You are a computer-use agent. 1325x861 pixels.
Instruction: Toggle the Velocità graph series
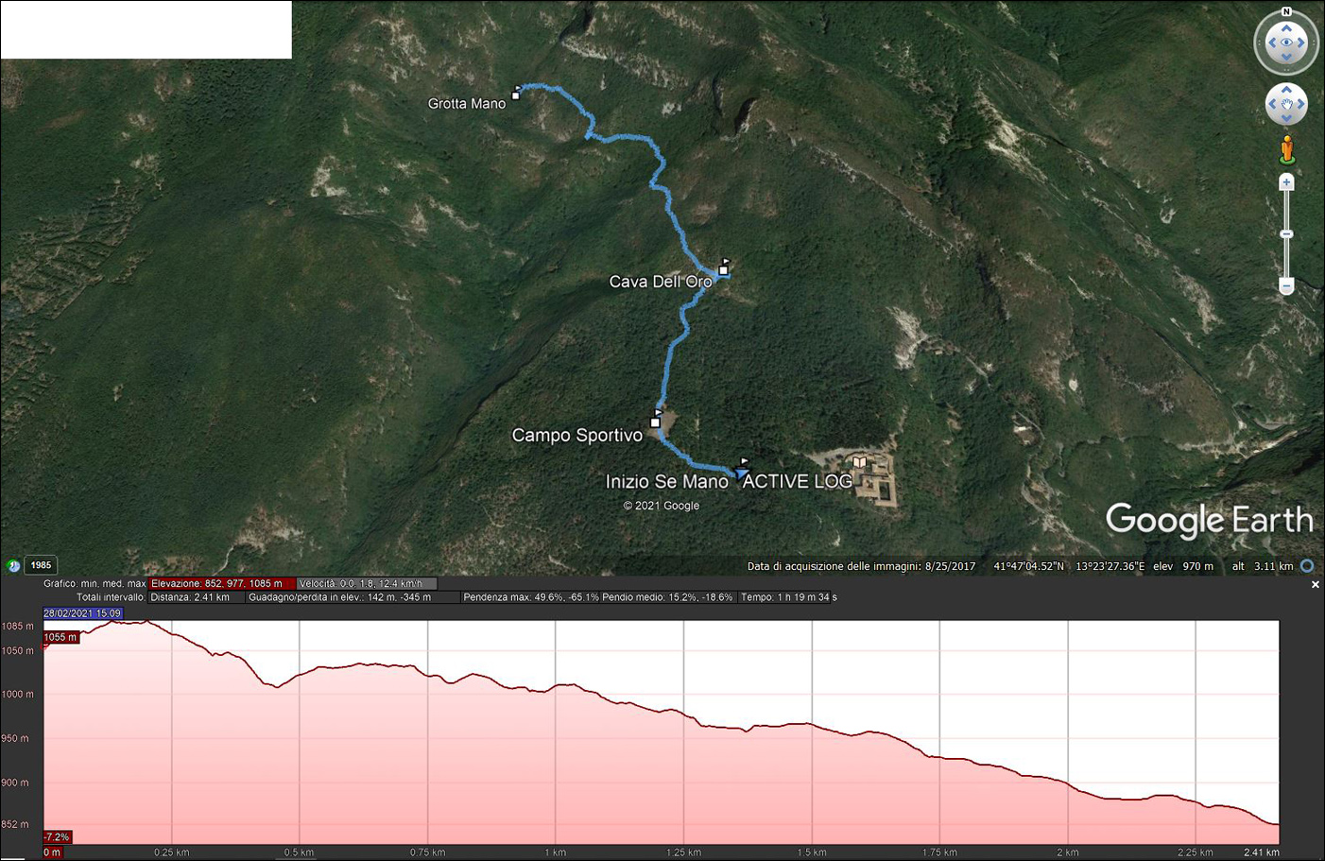pos(367,583)
